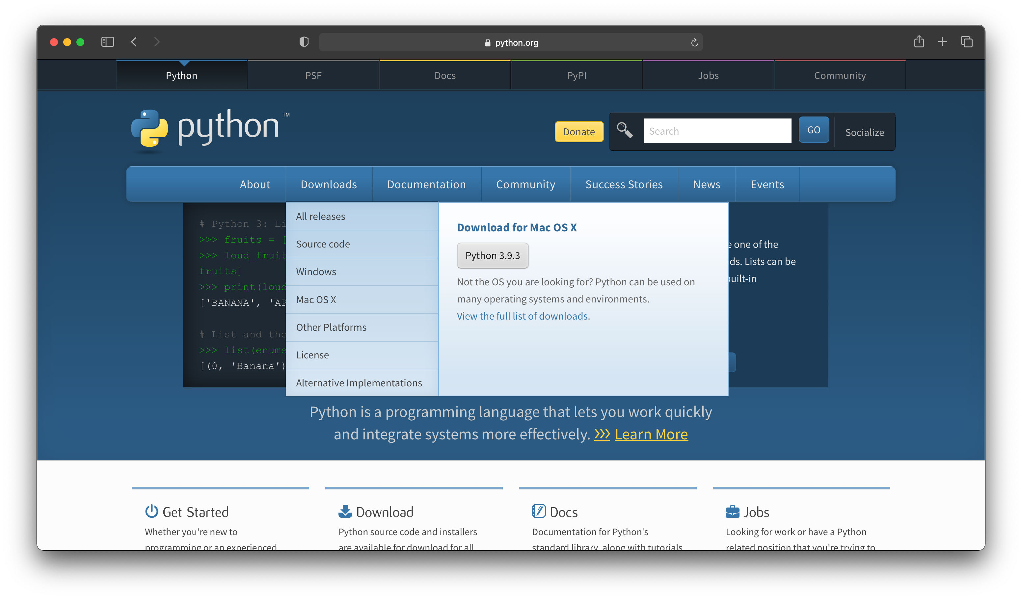This screenshot has height=599, width=1022.
Task: Select Source code in Downloads menu
Action: click(x=362, y=244)
